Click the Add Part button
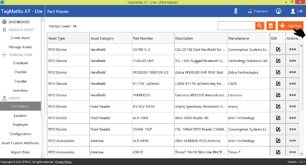The width and height of the screenshot is (306, 165). 290,26
